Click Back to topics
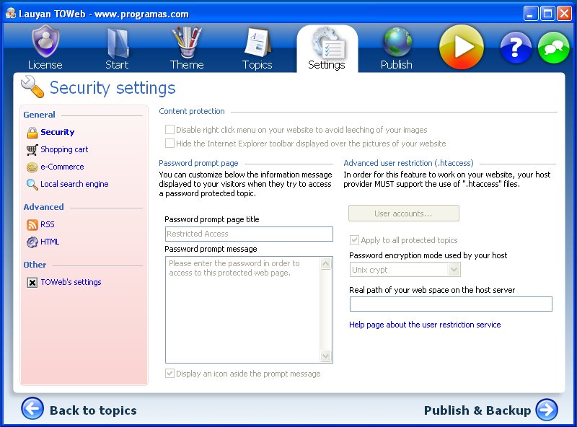The width and height of the screenshot is (577, 427). point(93,410)
